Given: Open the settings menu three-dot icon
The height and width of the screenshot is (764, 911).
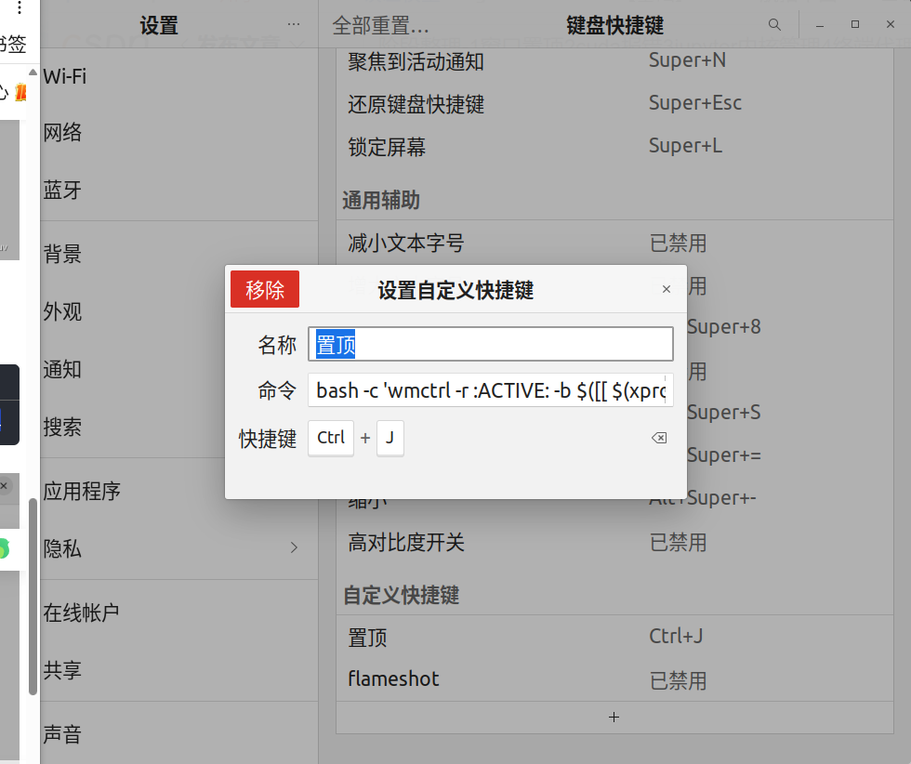Looking at the screenshot, I should 294,24.
